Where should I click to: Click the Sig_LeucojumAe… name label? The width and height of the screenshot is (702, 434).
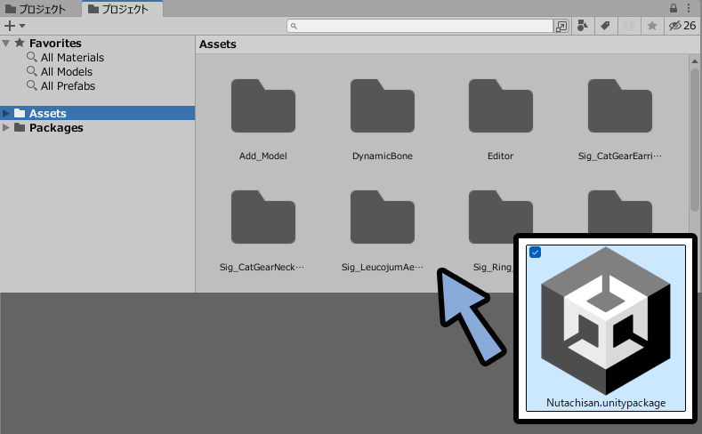[383, 267]
